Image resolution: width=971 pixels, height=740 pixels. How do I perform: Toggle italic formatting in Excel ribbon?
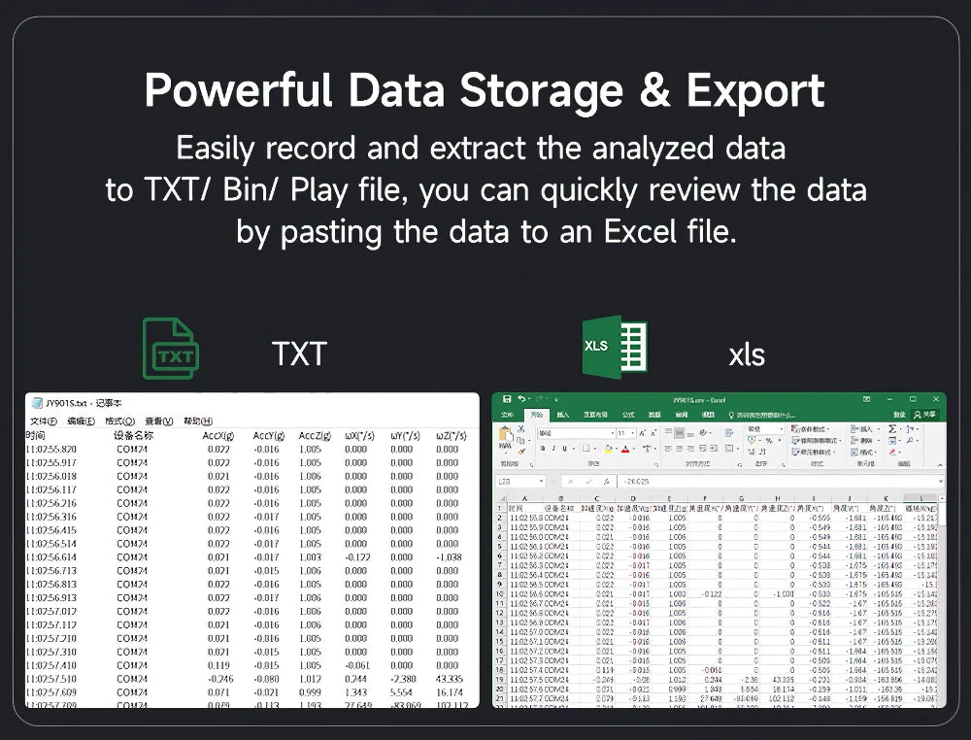click(x=552, y=449)
